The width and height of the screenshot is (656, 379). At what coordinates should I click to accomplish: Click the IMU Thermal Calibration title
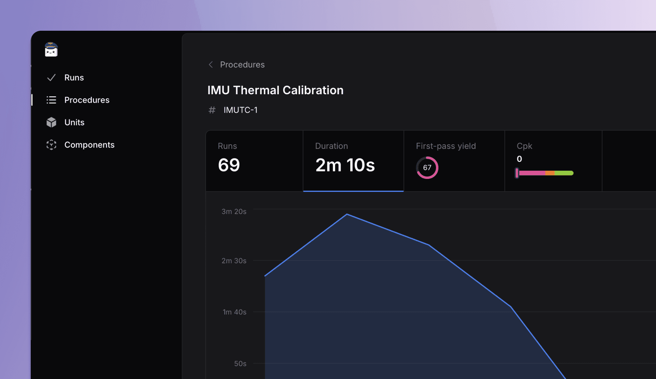point(275,90)
